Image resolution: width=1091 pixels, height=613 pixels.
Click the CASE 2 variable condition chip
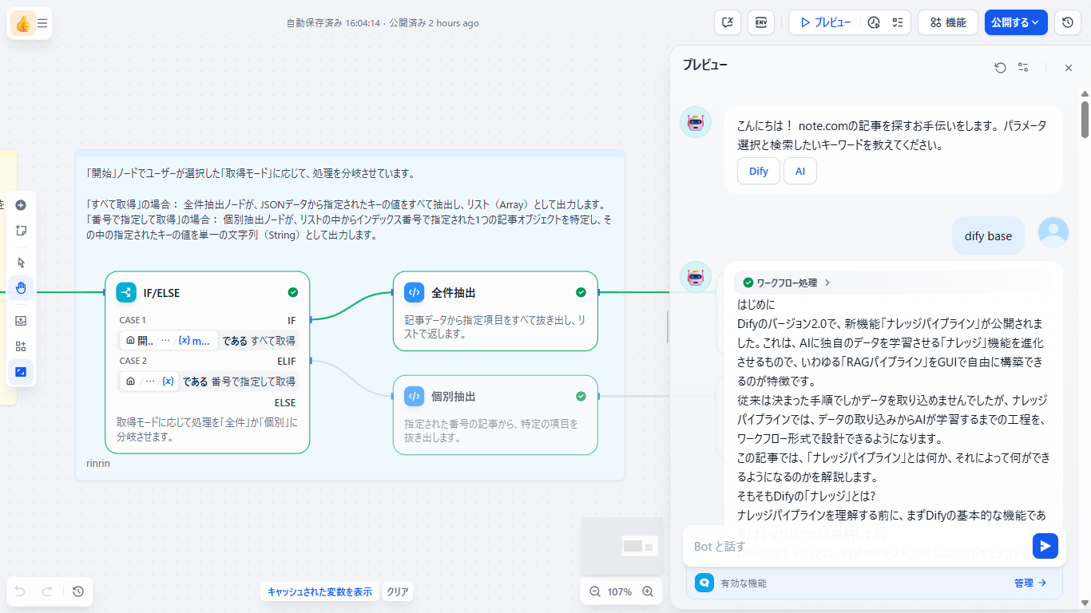coord(150,382)
